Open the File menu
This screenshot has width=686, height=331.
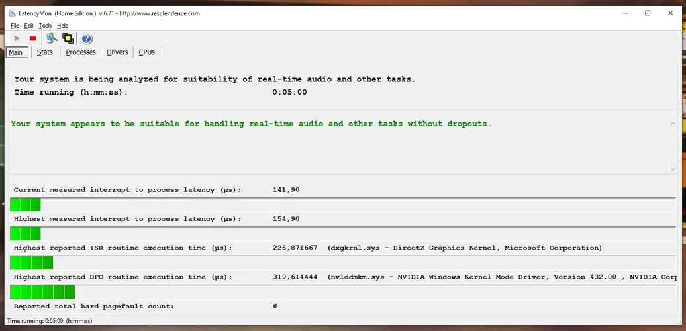coord(15,26)
